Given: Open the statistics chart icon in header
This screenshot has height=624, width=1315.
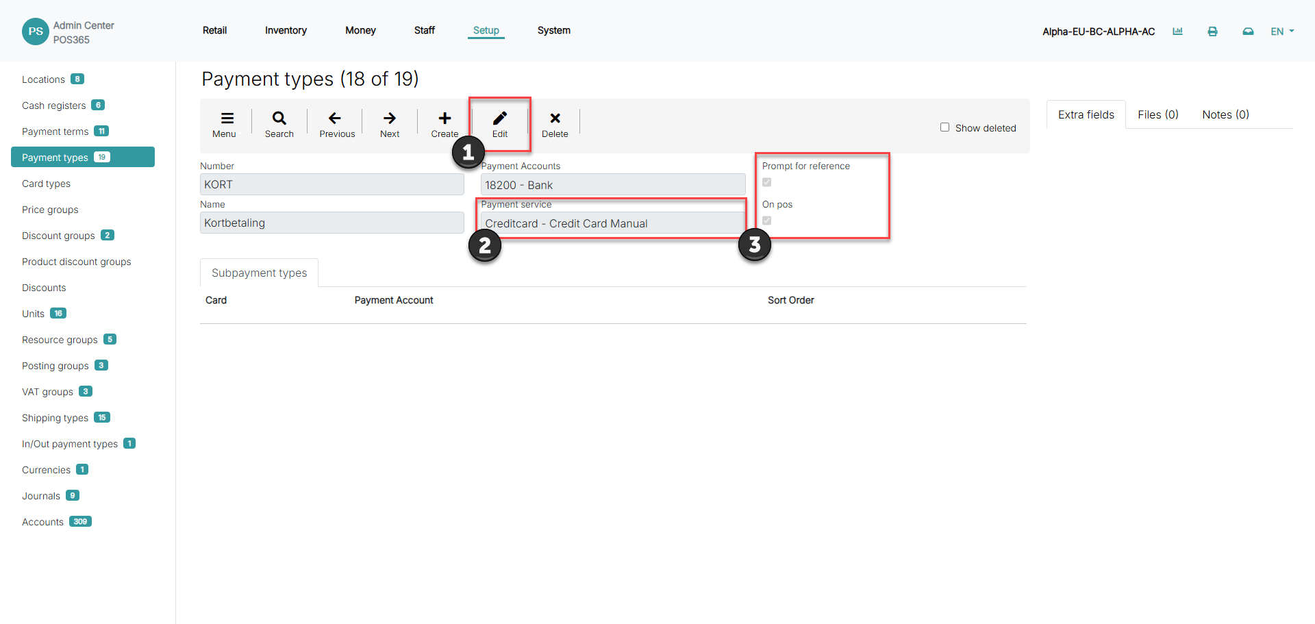Looking at the screenshot, I should click(x=1177, y=32).
